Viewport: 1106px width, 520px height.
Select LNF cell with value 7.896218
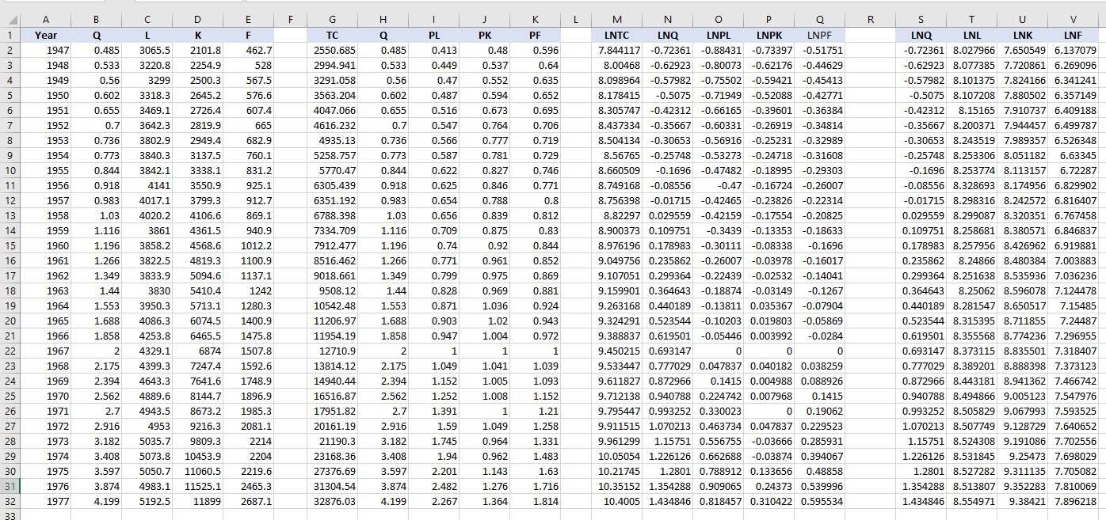1074,501
